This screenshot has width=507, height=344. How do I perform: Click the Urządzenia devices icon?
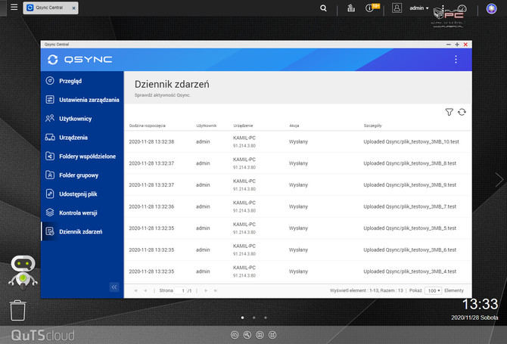click(50, 138)
